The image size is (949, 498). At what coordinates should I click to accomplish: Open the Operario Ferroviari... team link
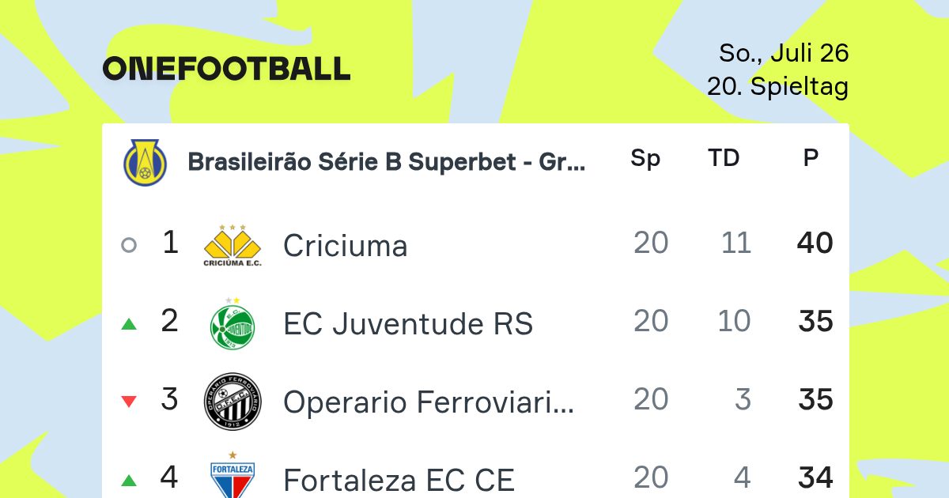click(x=429, y=402)
